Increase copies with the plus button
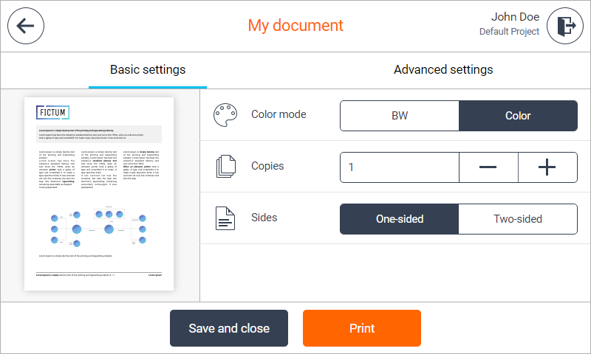This screenshot has height=354, width=591. click(x=547, y=167)
